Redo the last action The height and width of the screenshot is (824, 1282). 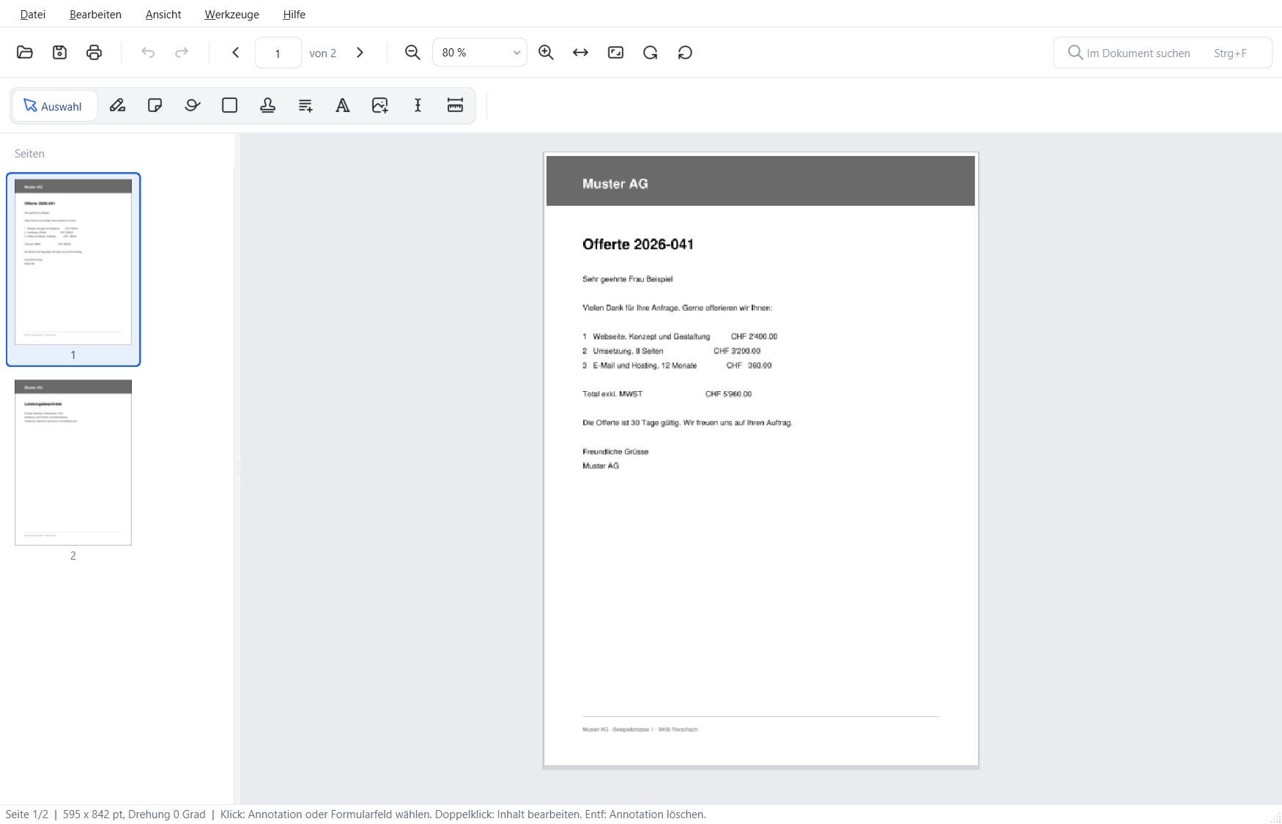(182, 52)
